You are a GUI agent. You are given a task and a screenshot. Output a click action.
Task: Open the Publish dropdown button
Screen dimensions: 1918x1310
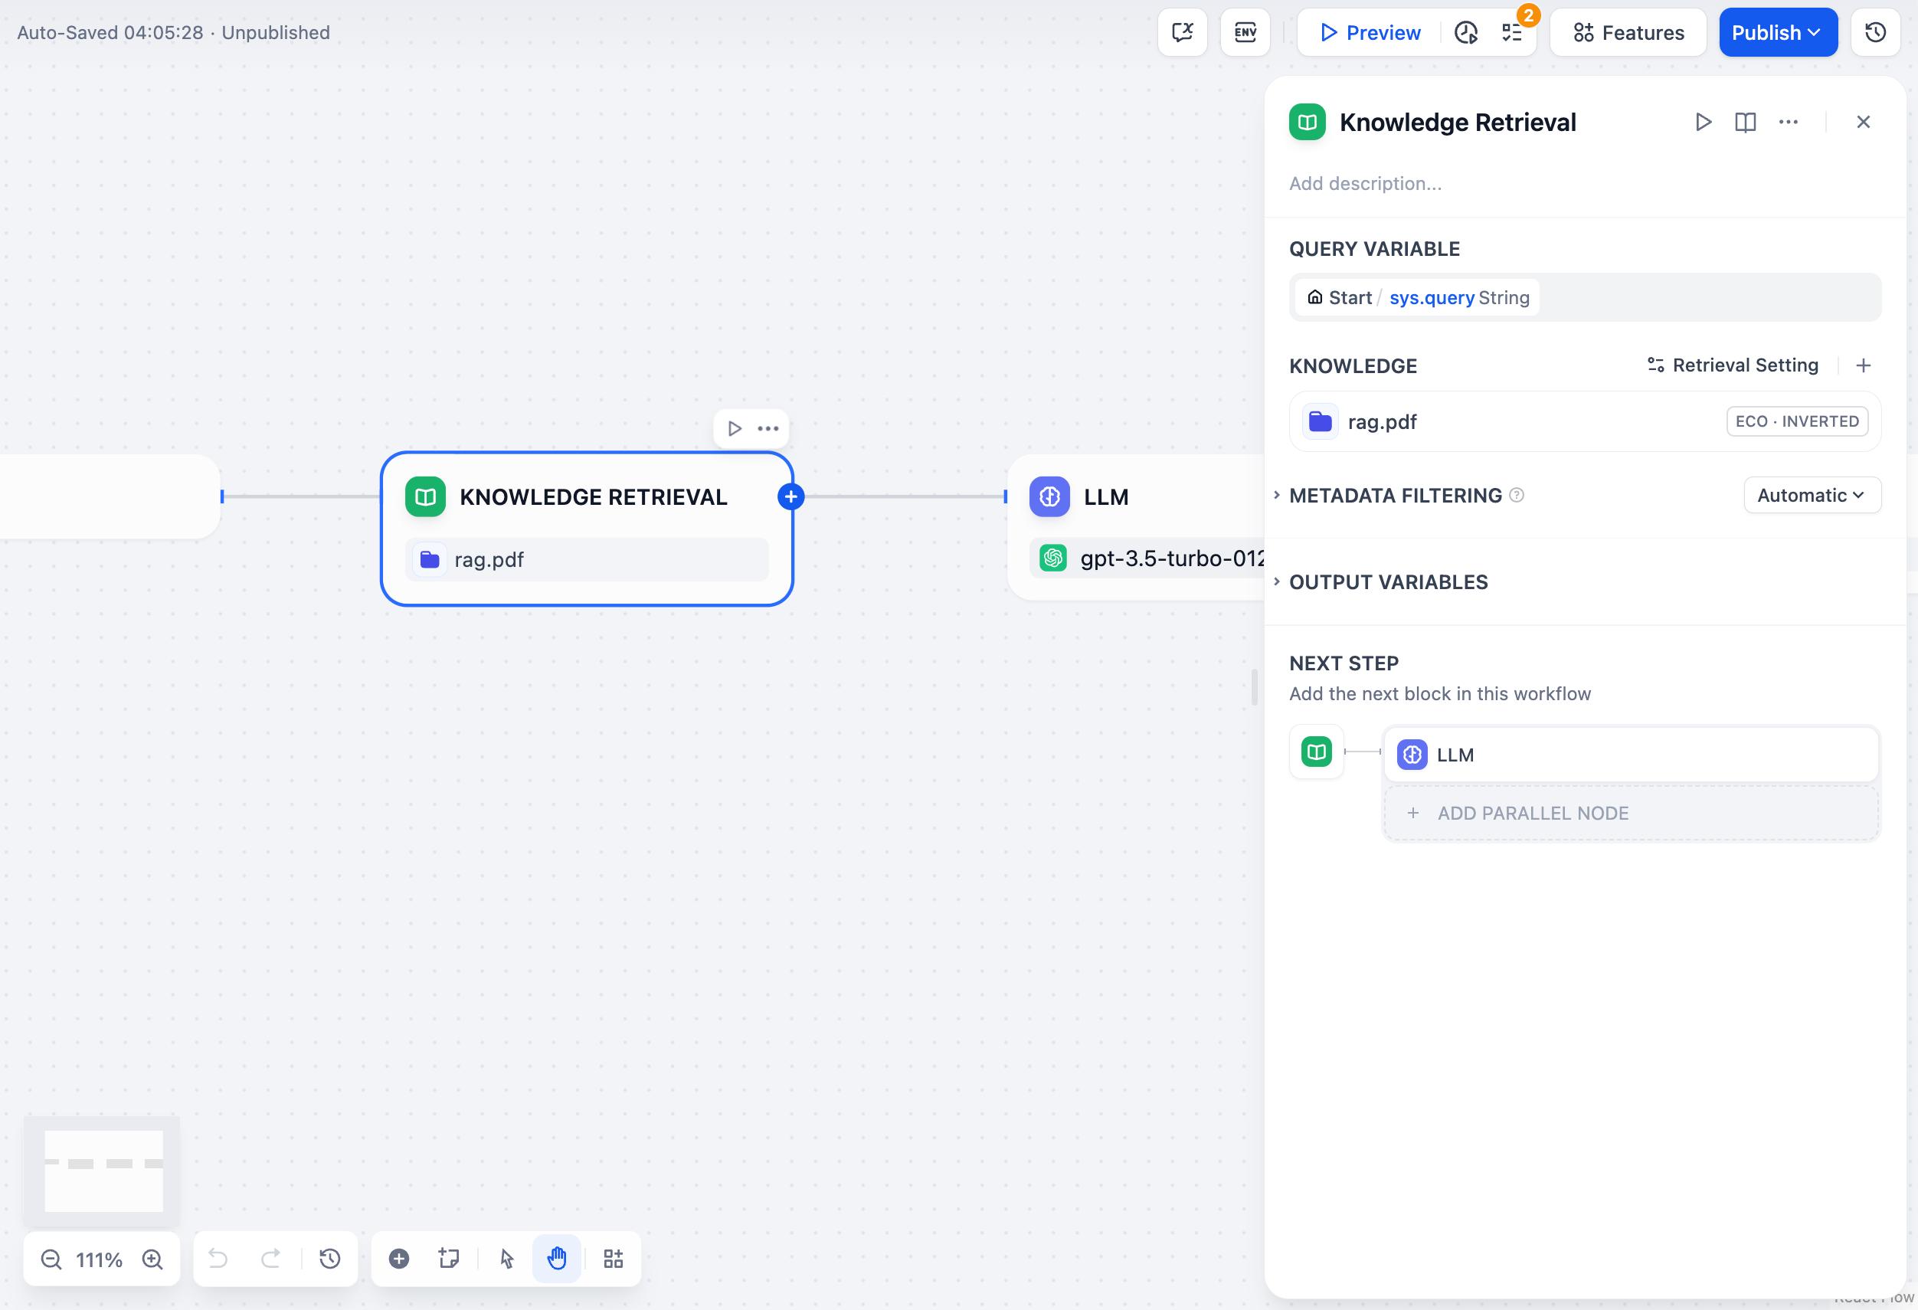[1778, 32]
